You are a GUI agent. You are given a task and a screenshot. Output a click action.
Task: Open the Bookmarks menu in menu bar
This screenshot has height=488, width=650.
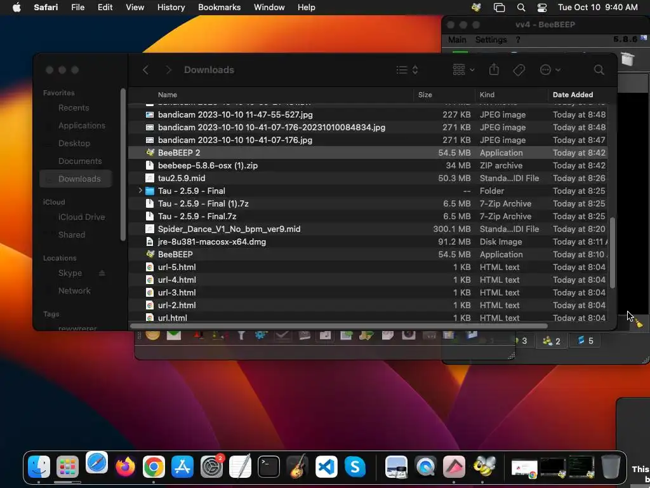(219, 8)
